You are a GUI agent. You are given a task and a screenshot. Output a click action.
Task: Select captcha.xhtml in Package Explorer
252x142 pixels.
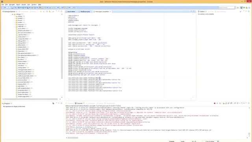coord(22,35)
